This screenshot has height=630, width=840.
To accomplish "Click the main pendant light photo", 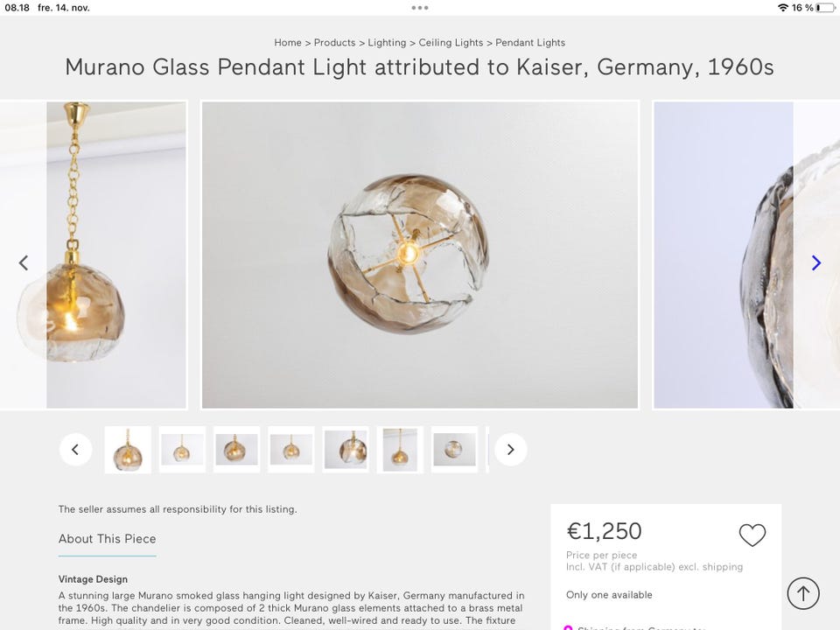I will click(419, 253).
